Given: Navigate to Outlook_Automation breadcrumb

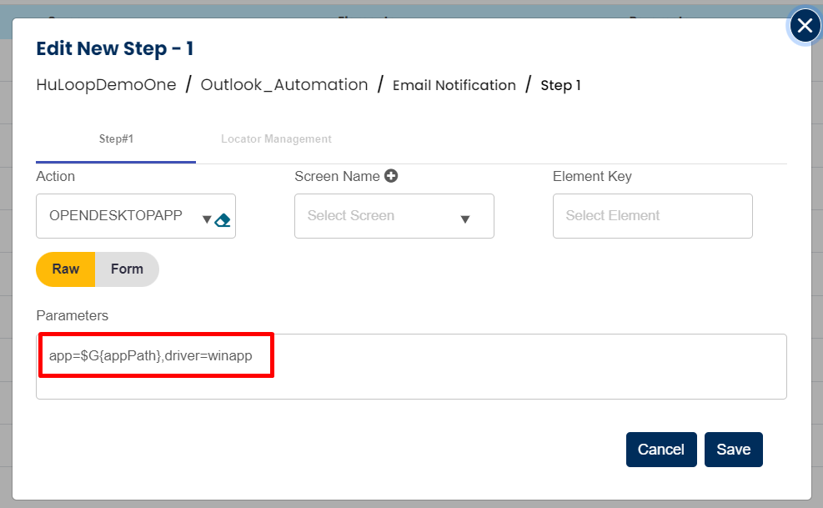Looking at the screenshot, I should click(x=284, y=85).
